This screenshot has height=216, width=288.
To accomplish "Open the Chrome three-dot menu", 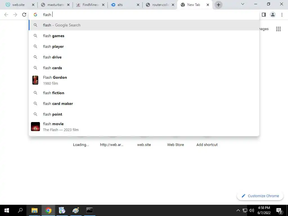I will (x=282, y=15).
